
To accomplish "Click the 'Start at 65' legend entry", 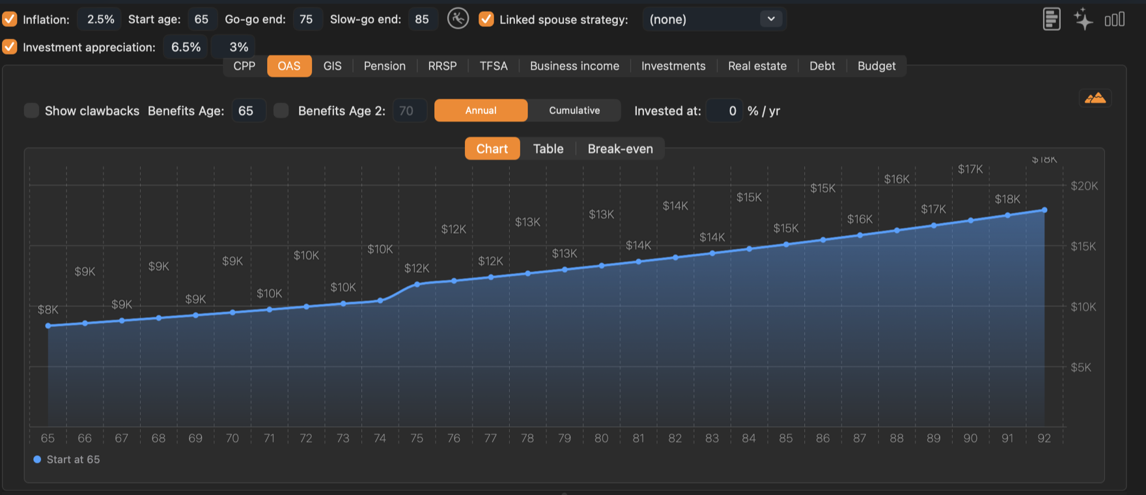I will click(66, 459).
